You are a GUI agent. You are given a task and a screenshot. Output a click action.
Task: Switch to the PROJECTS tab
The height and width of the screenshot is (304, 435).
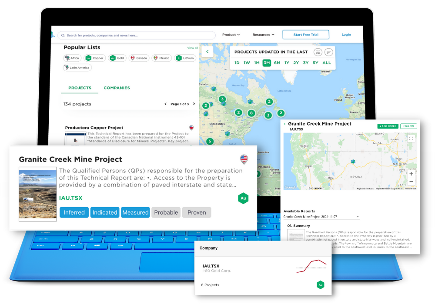coord(80,88)
